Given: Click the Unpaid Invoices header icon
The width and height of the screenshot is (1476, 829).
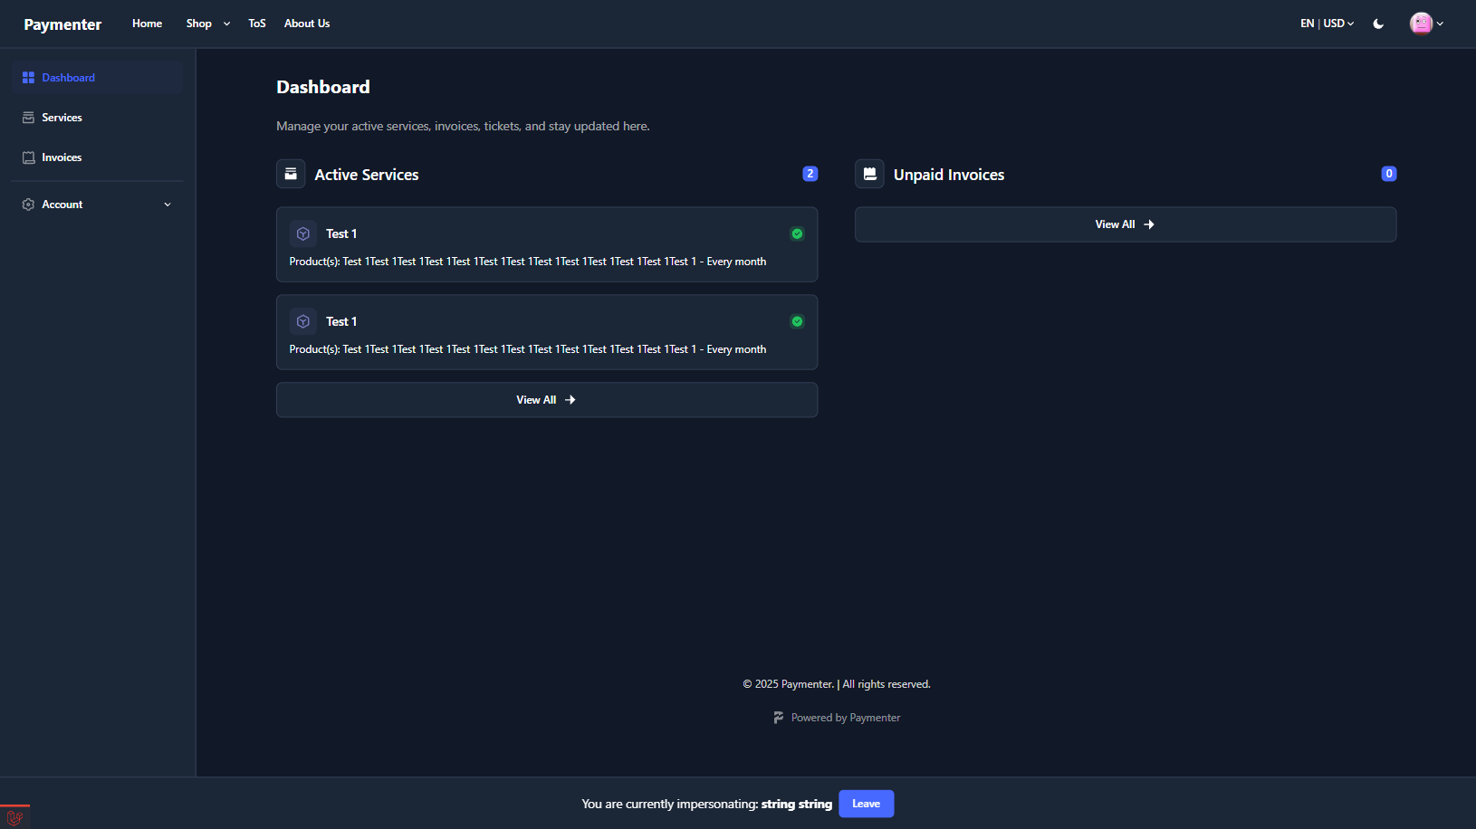Looking at the screenshot, I should (x=869, y=174).
